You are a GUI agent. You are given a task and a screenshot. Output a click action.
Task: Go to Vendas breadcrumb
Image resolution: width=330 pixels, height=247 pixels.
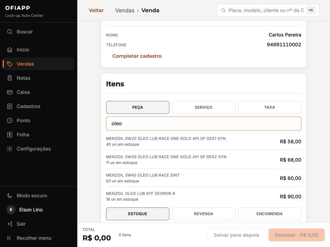click(x=125, y=10)
